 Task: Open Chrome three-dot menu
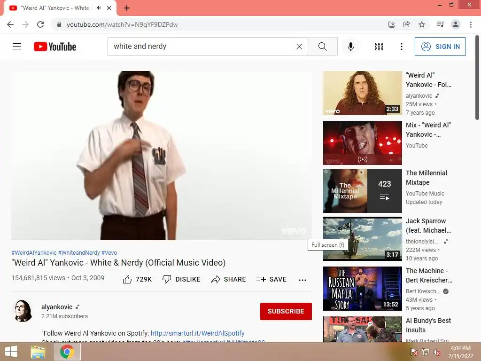click(x=471, y=24)
